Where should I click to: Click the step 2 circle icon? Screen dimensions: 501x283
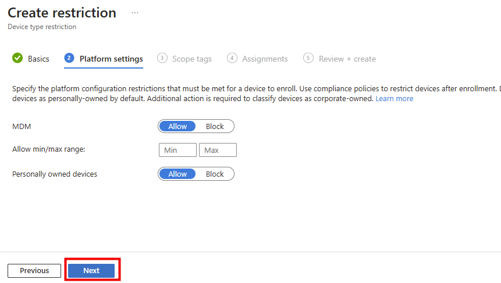click(x=69, y=58)
